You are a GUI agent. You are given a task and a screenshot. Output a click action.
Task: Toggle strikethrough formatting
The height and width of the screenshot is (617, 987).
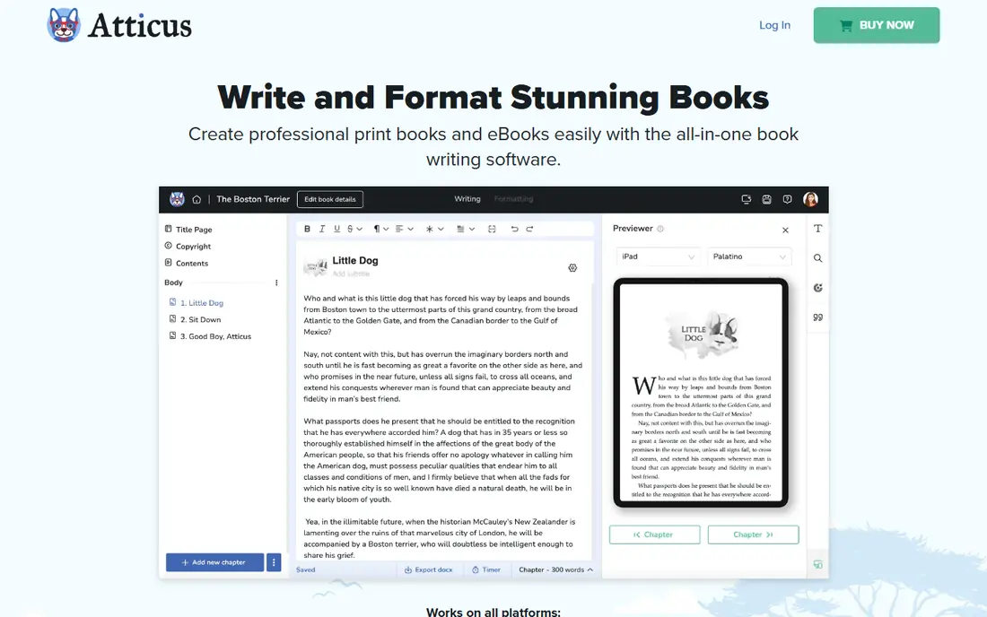tap(351, 229)
